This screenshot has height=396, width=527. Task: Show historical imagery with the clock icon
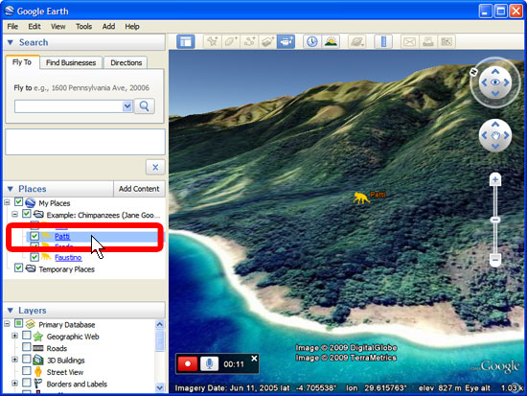coord(312,42)
